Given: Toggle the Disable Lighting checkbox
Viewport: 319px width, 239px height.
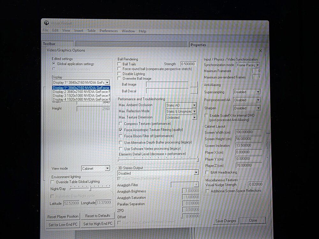Looking at the screenshot, I should point(119,74).
